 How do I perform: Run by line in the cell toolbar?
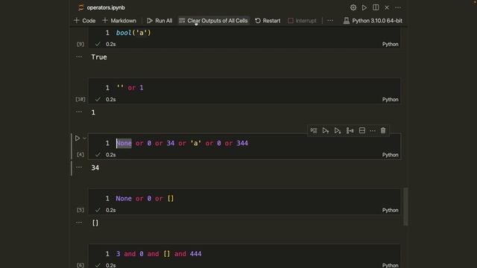coord(314,131)
